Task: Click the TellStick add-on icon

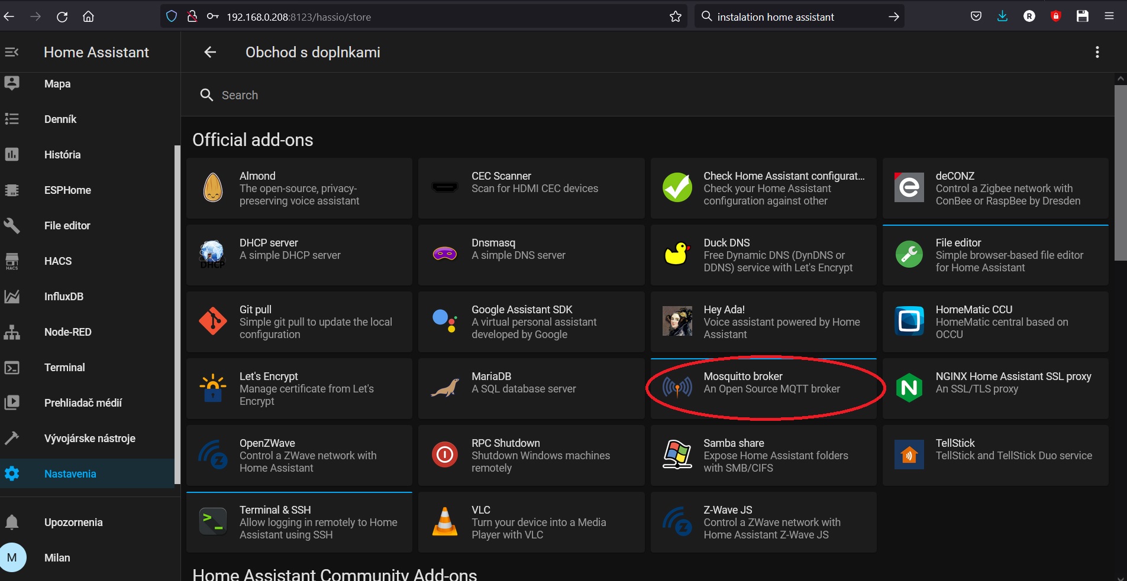Action: pos(909,455)
